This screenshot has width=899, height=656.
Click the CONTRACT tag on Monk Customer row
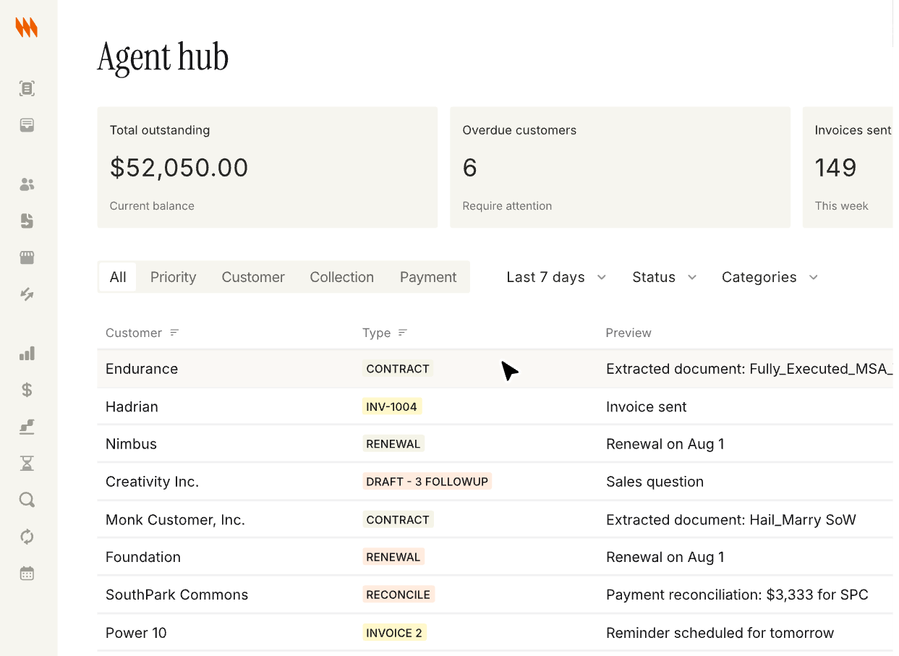click(x=398, y=519)
